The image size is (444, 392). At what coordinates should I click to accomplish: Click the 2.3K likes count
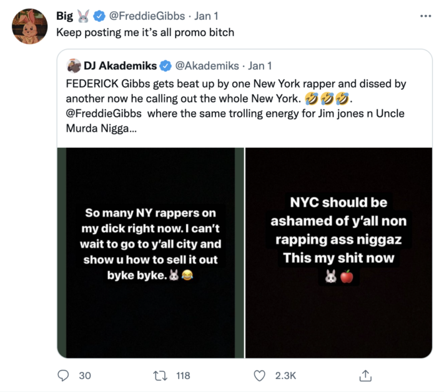click(x=285, y=376)
